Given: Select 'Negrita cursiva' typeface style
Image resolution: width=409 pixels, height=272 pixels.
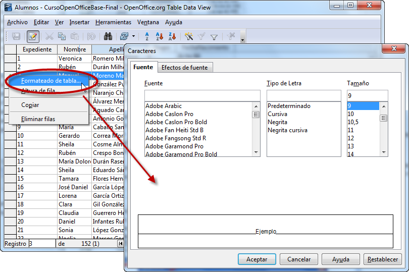Looking at the screenshot, I should tap(303, 130).
